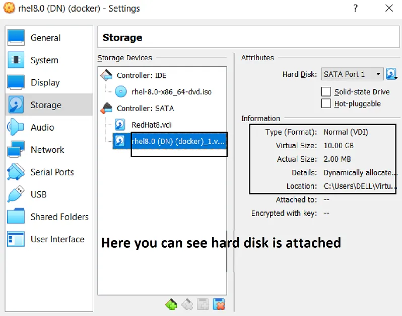402x316 pixels.
Task: Click the help question mark button
Action: (x=355, y=8)
